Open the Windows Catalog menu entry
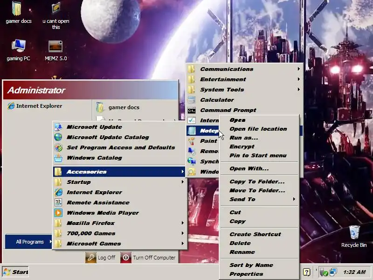 pyautogui.click(x=119, y=158)
